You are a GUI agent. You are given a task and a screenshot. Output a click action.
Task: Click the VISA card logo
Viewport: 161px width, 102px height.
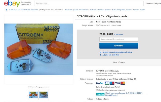(x=117, y=83)
